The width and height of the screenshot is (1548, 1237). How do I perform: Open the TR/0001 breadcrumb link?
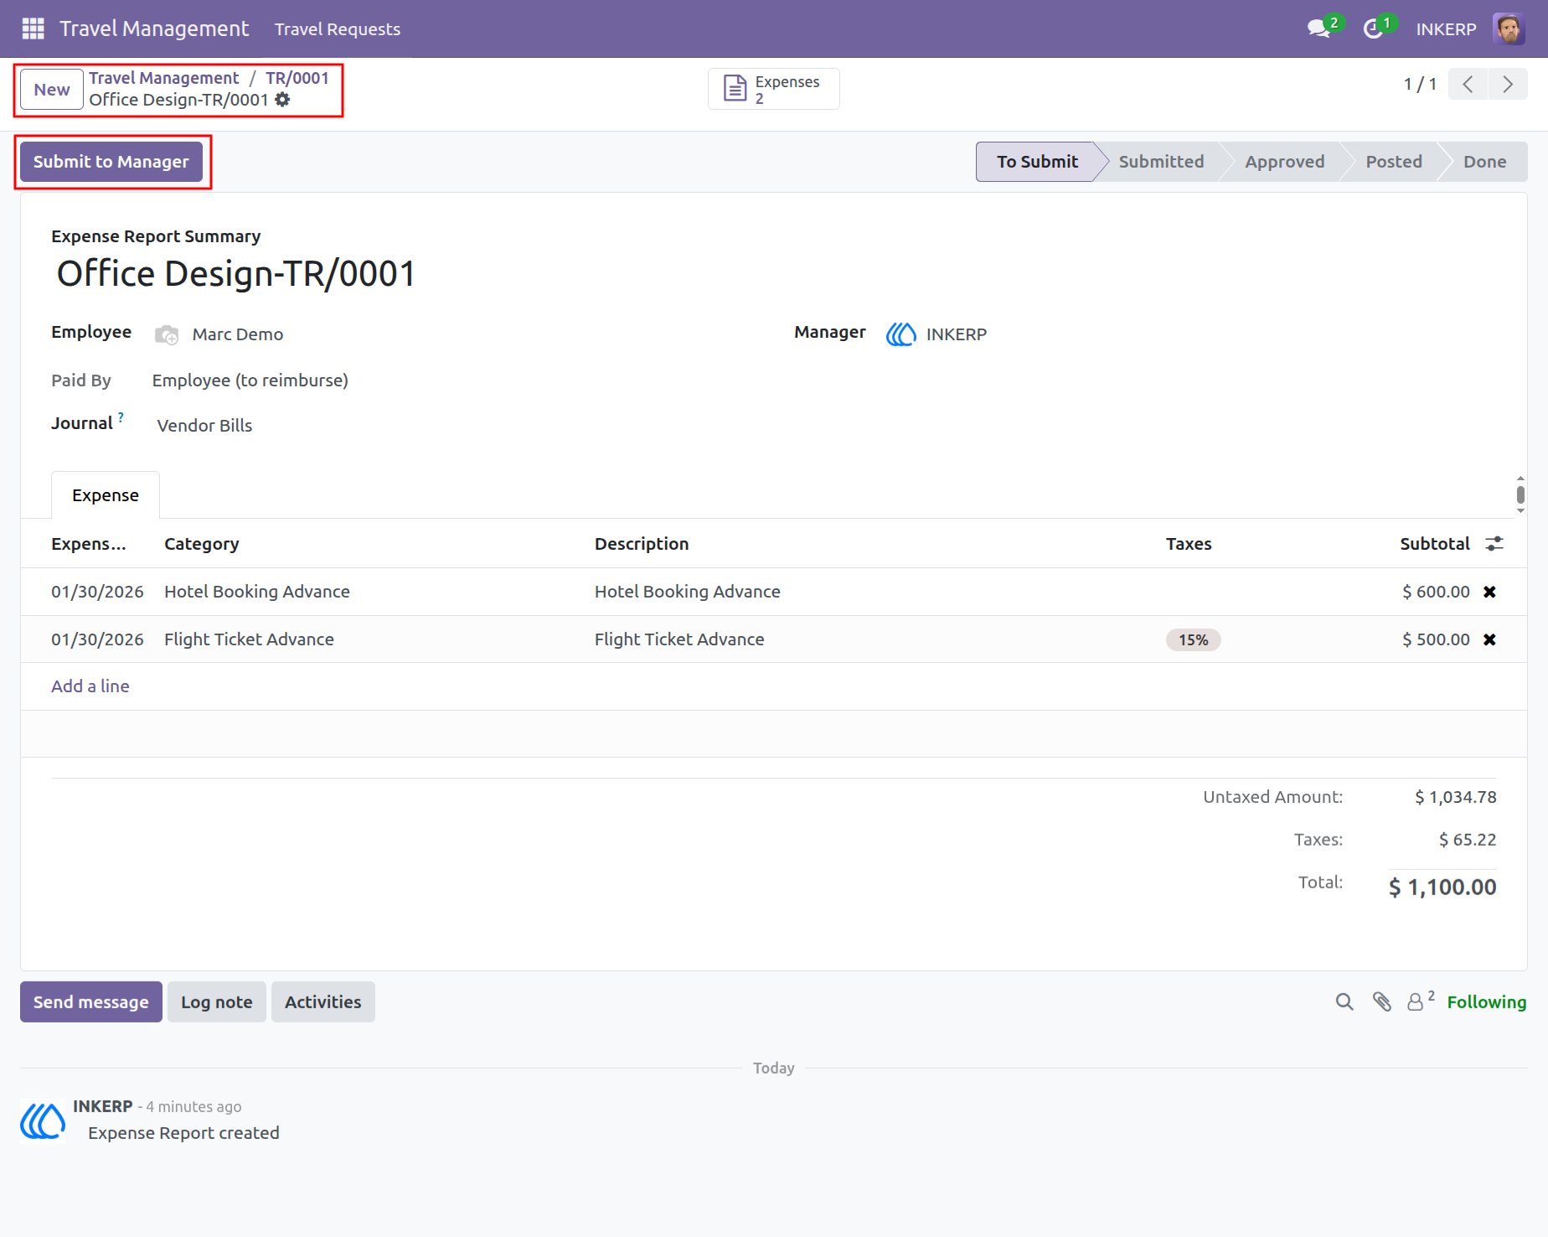297,78
